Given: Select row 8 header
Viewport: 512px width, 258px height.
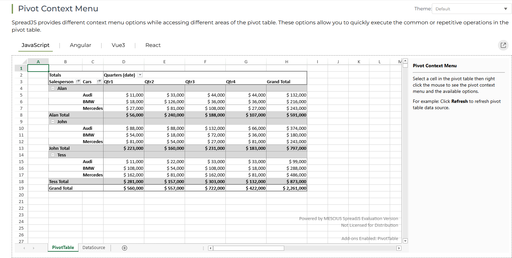Looking at the screenshot, I should pos(21,115).
